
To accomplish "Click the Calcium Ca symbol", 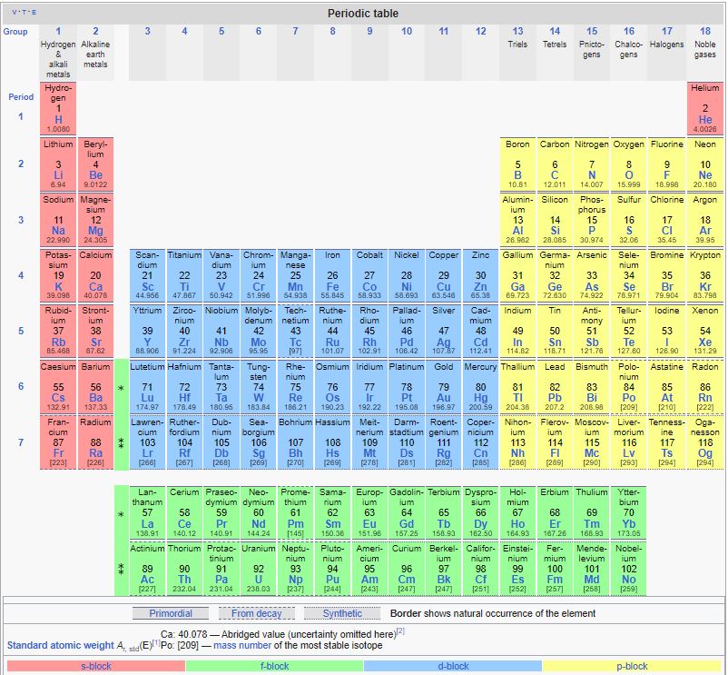I will [95, 287].
